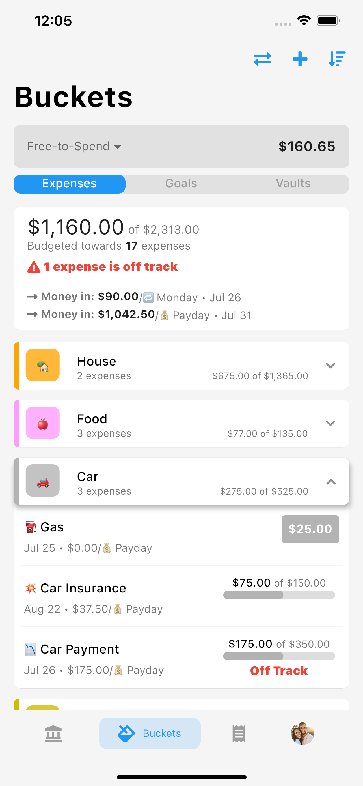Collapse the Car bucket chevron
Viewport: 363px width, 786px height.
click(x=331, y=482)
